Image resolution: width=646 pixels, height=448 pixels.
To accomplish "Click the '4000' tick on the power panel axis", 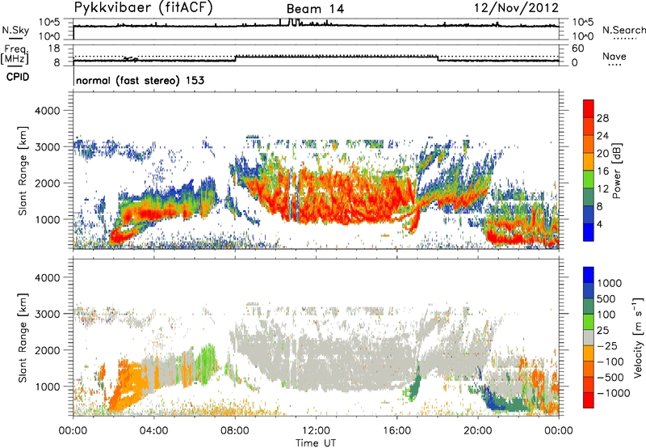I will tap(47, 111).
